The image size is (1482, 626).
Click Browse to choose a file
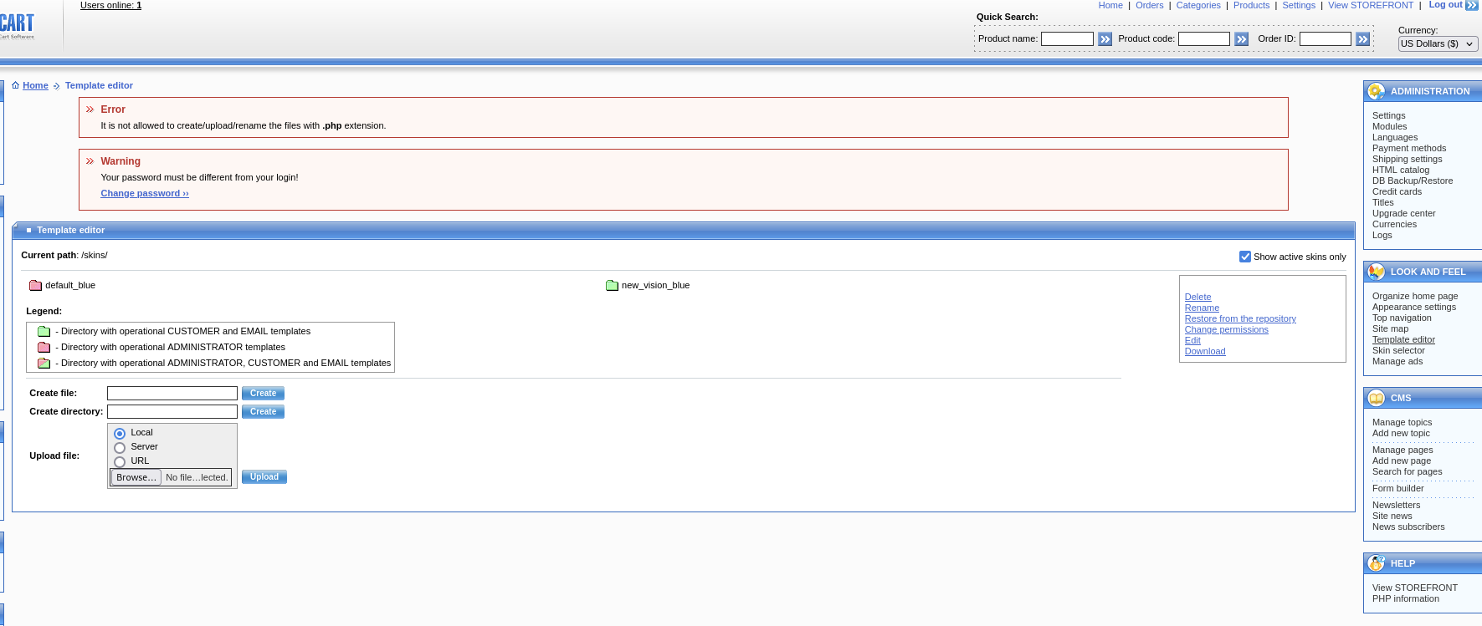point(136,477)
